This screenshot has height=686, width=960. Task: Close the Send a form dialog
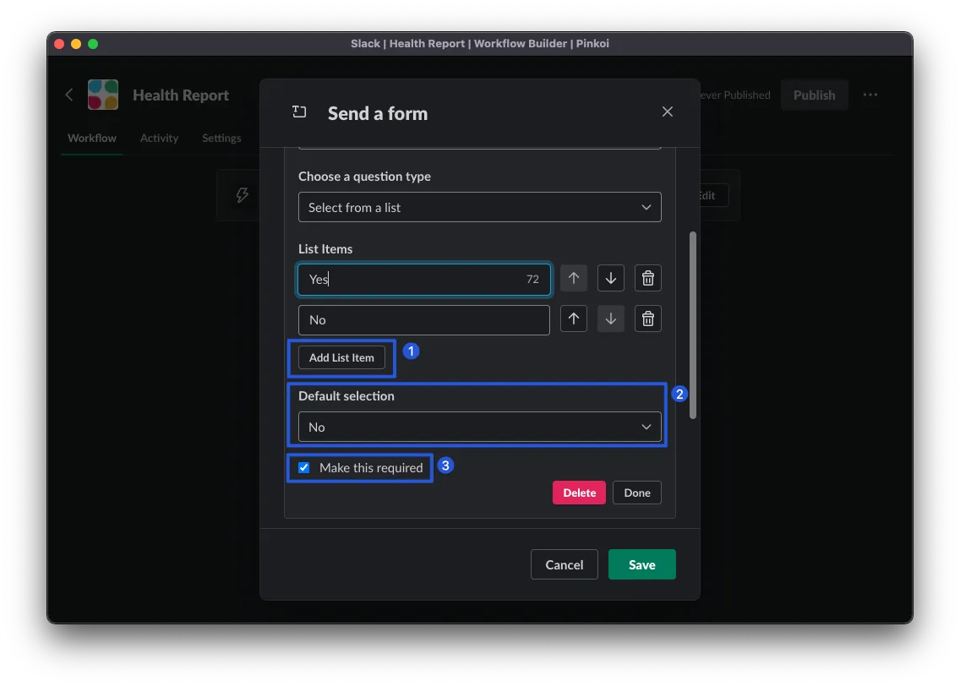coord(667,112)
